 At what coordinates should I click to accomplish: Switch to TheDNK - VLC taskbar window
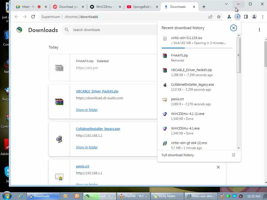[x=133, y=196]
